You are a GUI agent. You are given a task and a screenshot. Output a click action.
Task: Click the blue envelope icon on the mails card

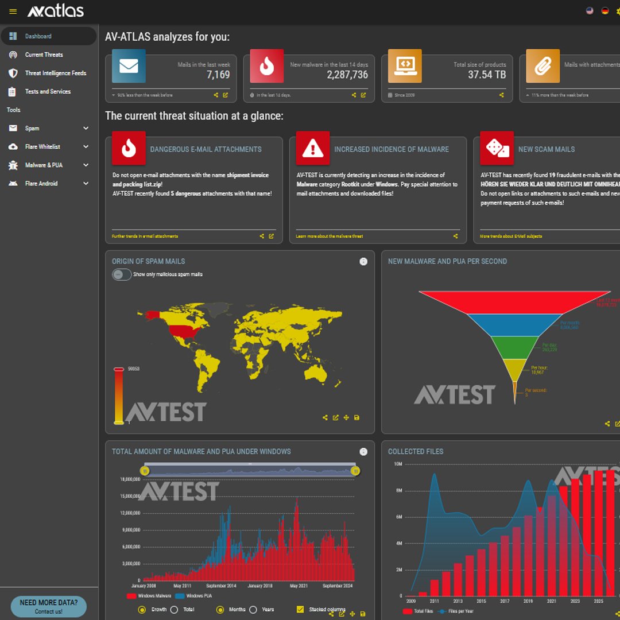[x=129, y=65]
